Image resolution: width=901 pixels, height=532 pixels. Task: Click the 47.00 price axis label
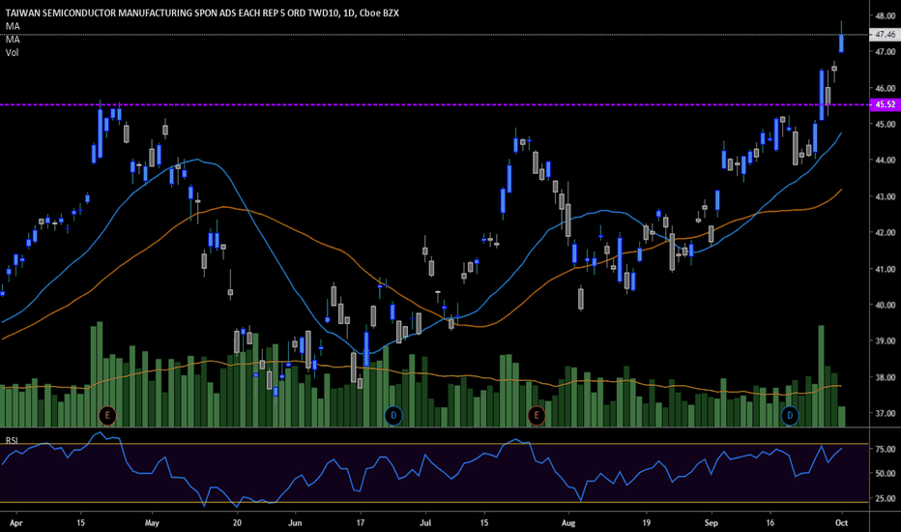pos(885,52)
